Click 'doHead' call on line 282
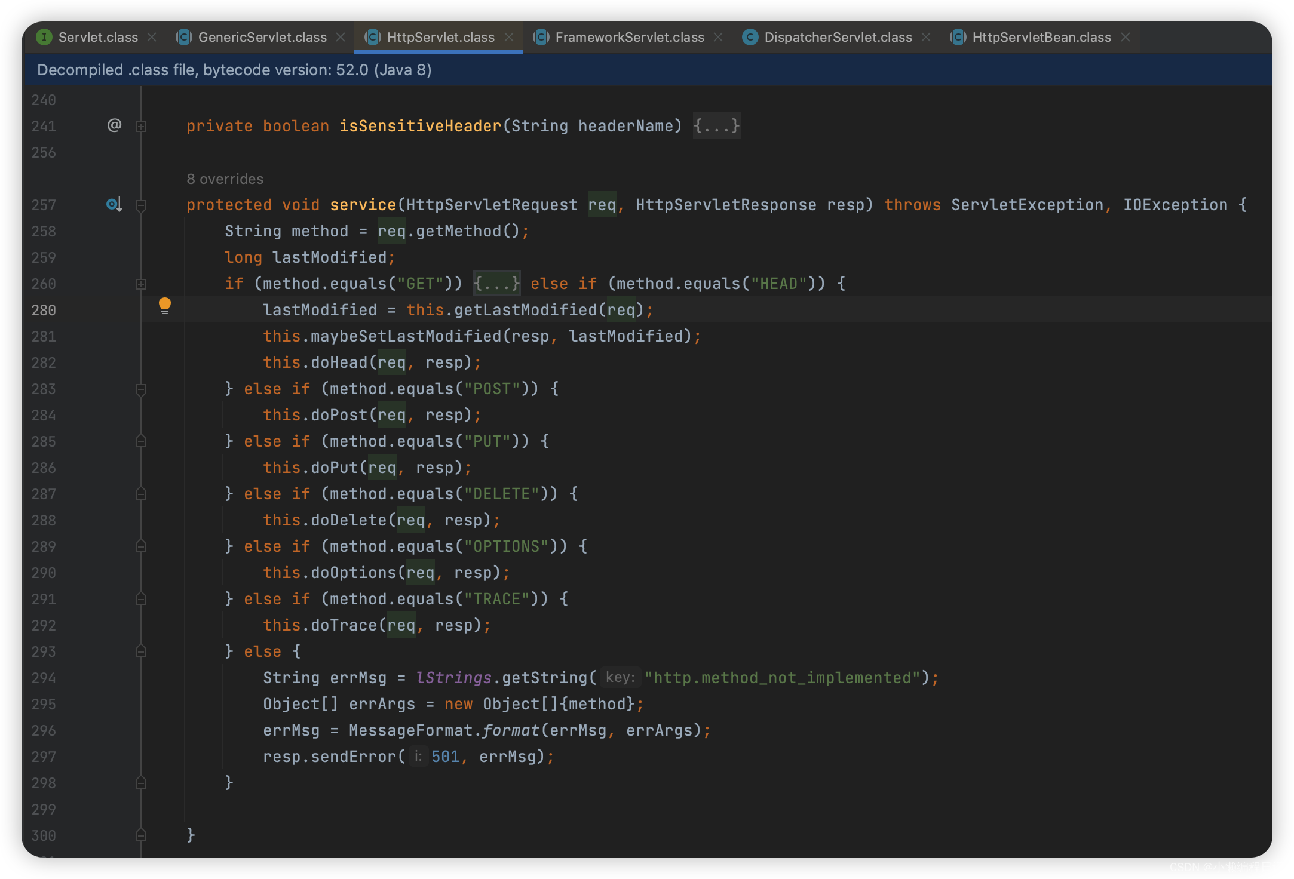The height and width of the screenshot is (879, 1294). coord(339,362)
